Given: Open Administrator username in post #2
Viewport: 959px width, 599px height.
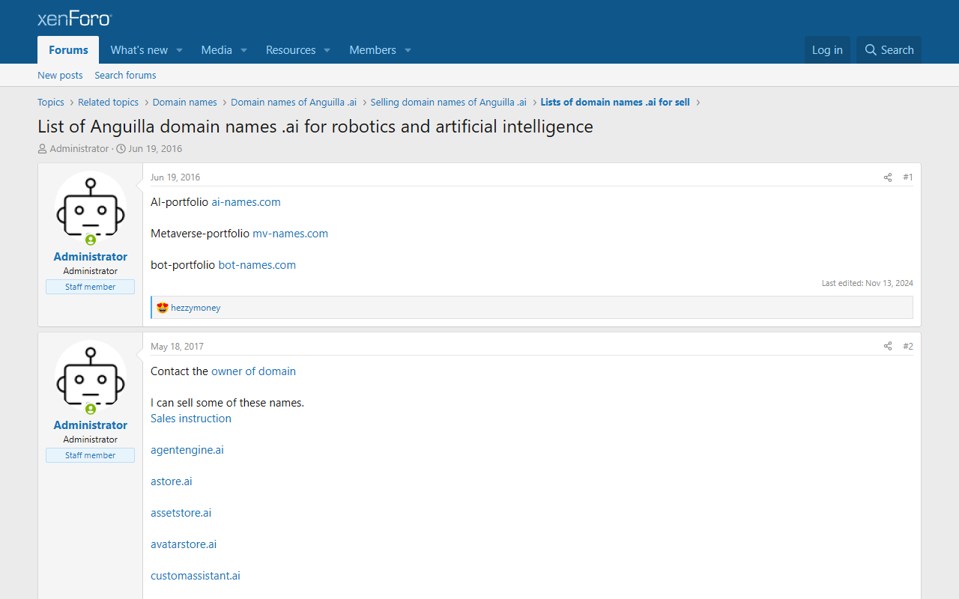Looking at the screenshot, I should click(x=91, y=425).
